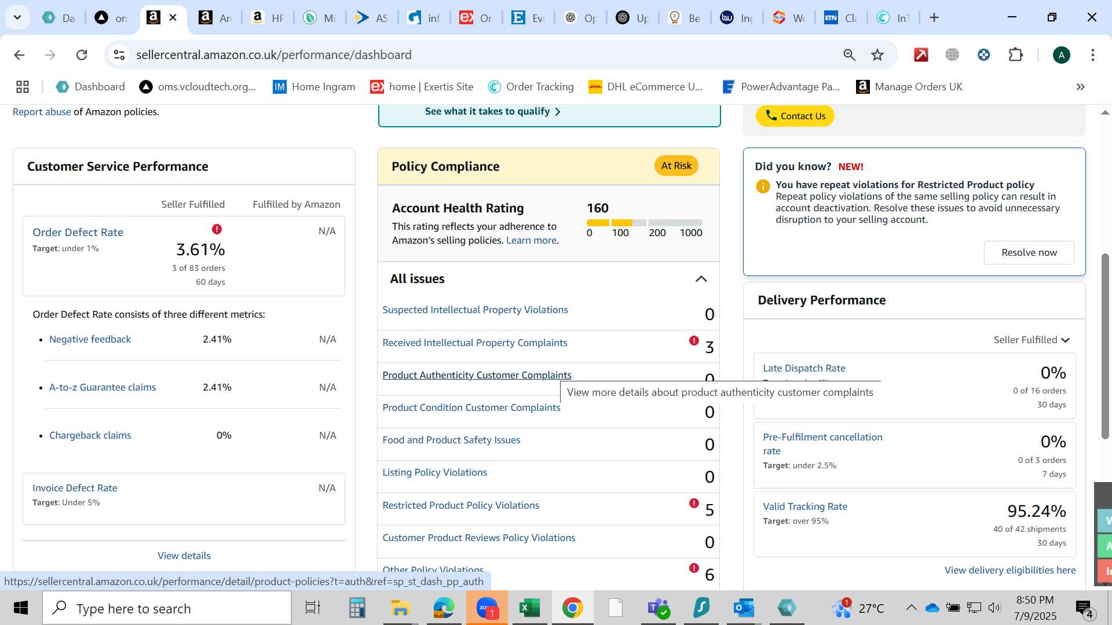The image size is (1112, 625).
Task: Open the Valid Tracking Rate link
Action: [x=805, y=506]
